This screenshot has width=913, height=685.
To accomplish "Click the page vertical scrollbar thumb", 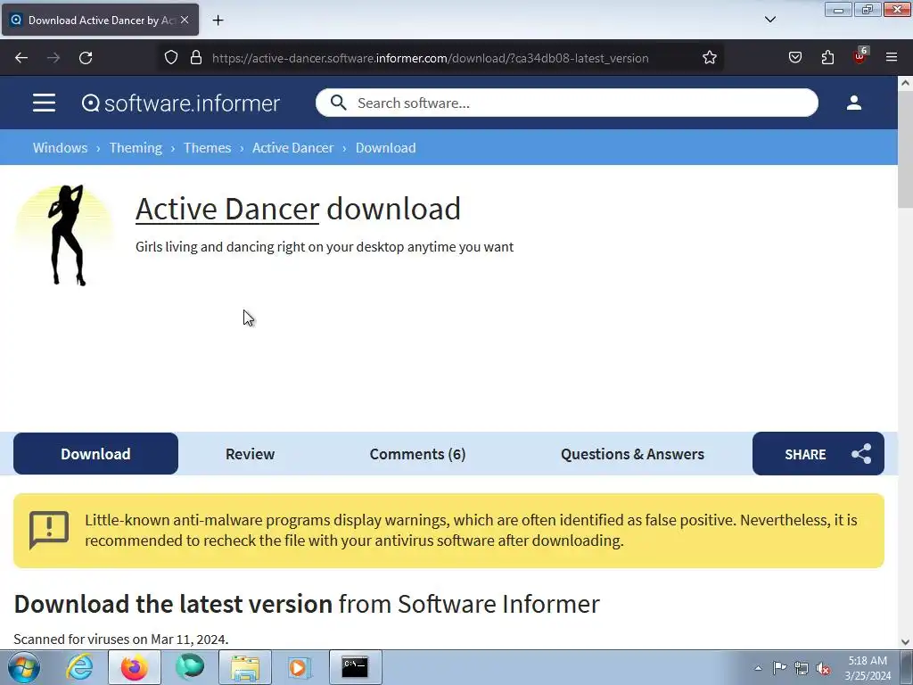I will (x=905, y=150).
